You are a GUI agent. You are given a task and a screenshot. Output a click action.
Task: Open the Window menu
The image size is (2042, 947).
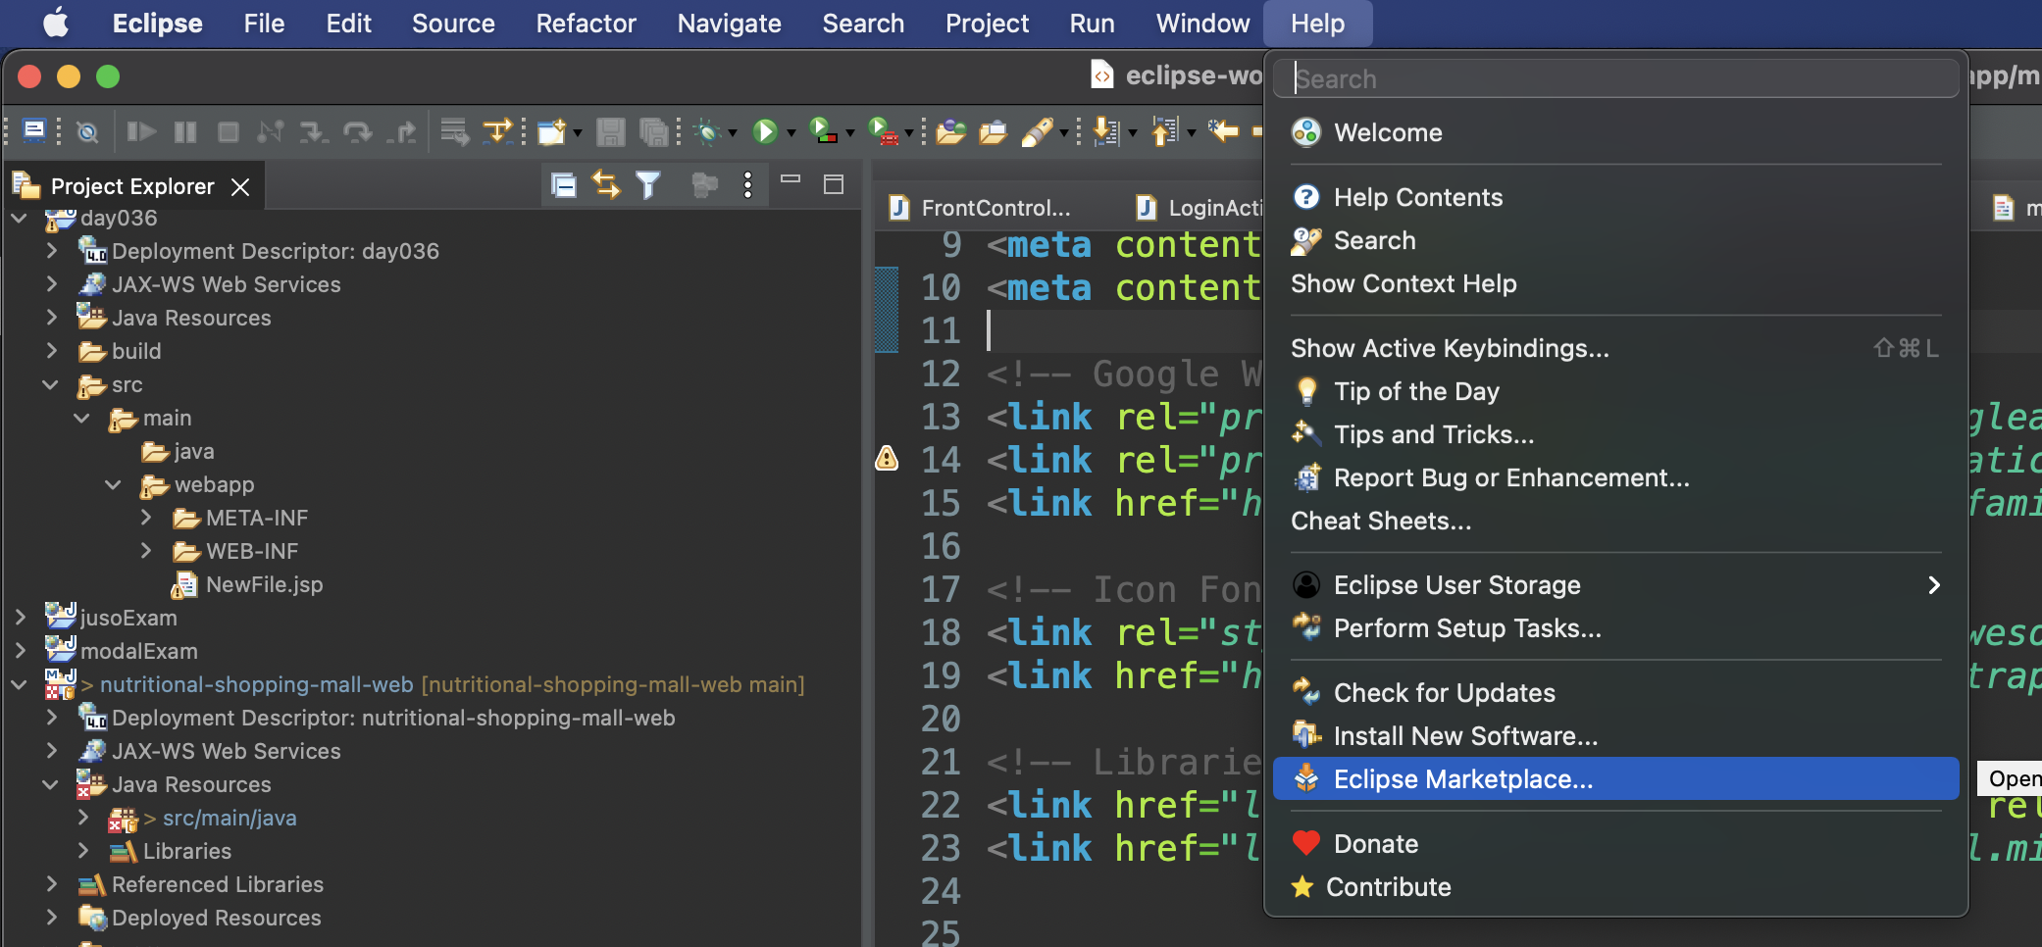tap(1202, 24)
